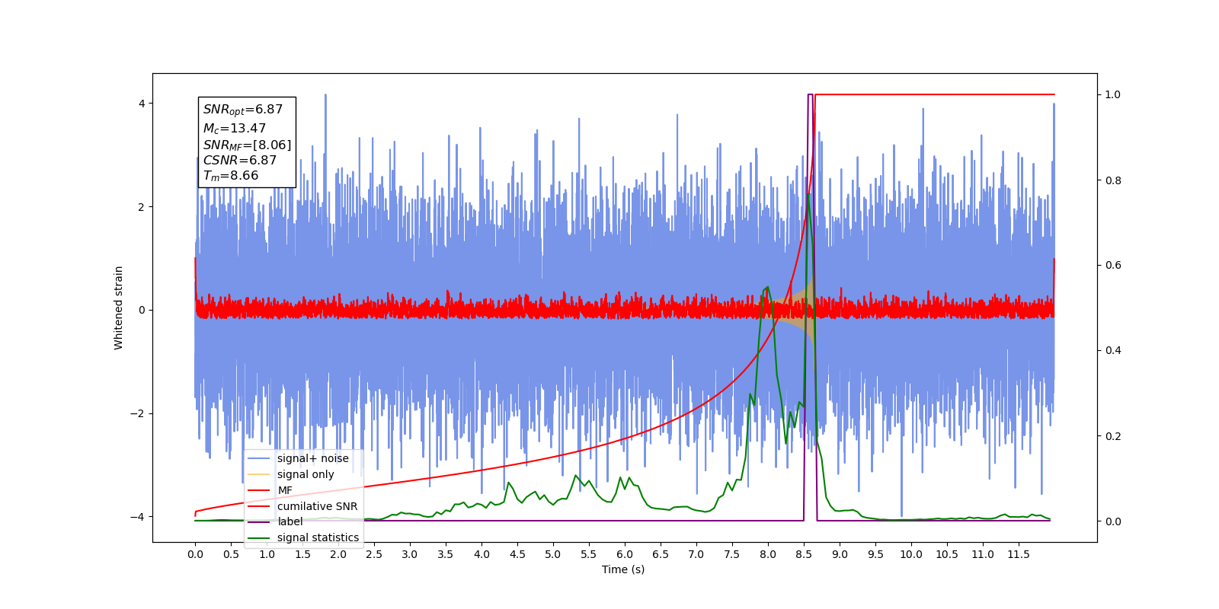The height and width of the screenshot is (609, 1219).
Task: Click the 6.5 tick on the time axis
Action: click(x=661, y=554)
